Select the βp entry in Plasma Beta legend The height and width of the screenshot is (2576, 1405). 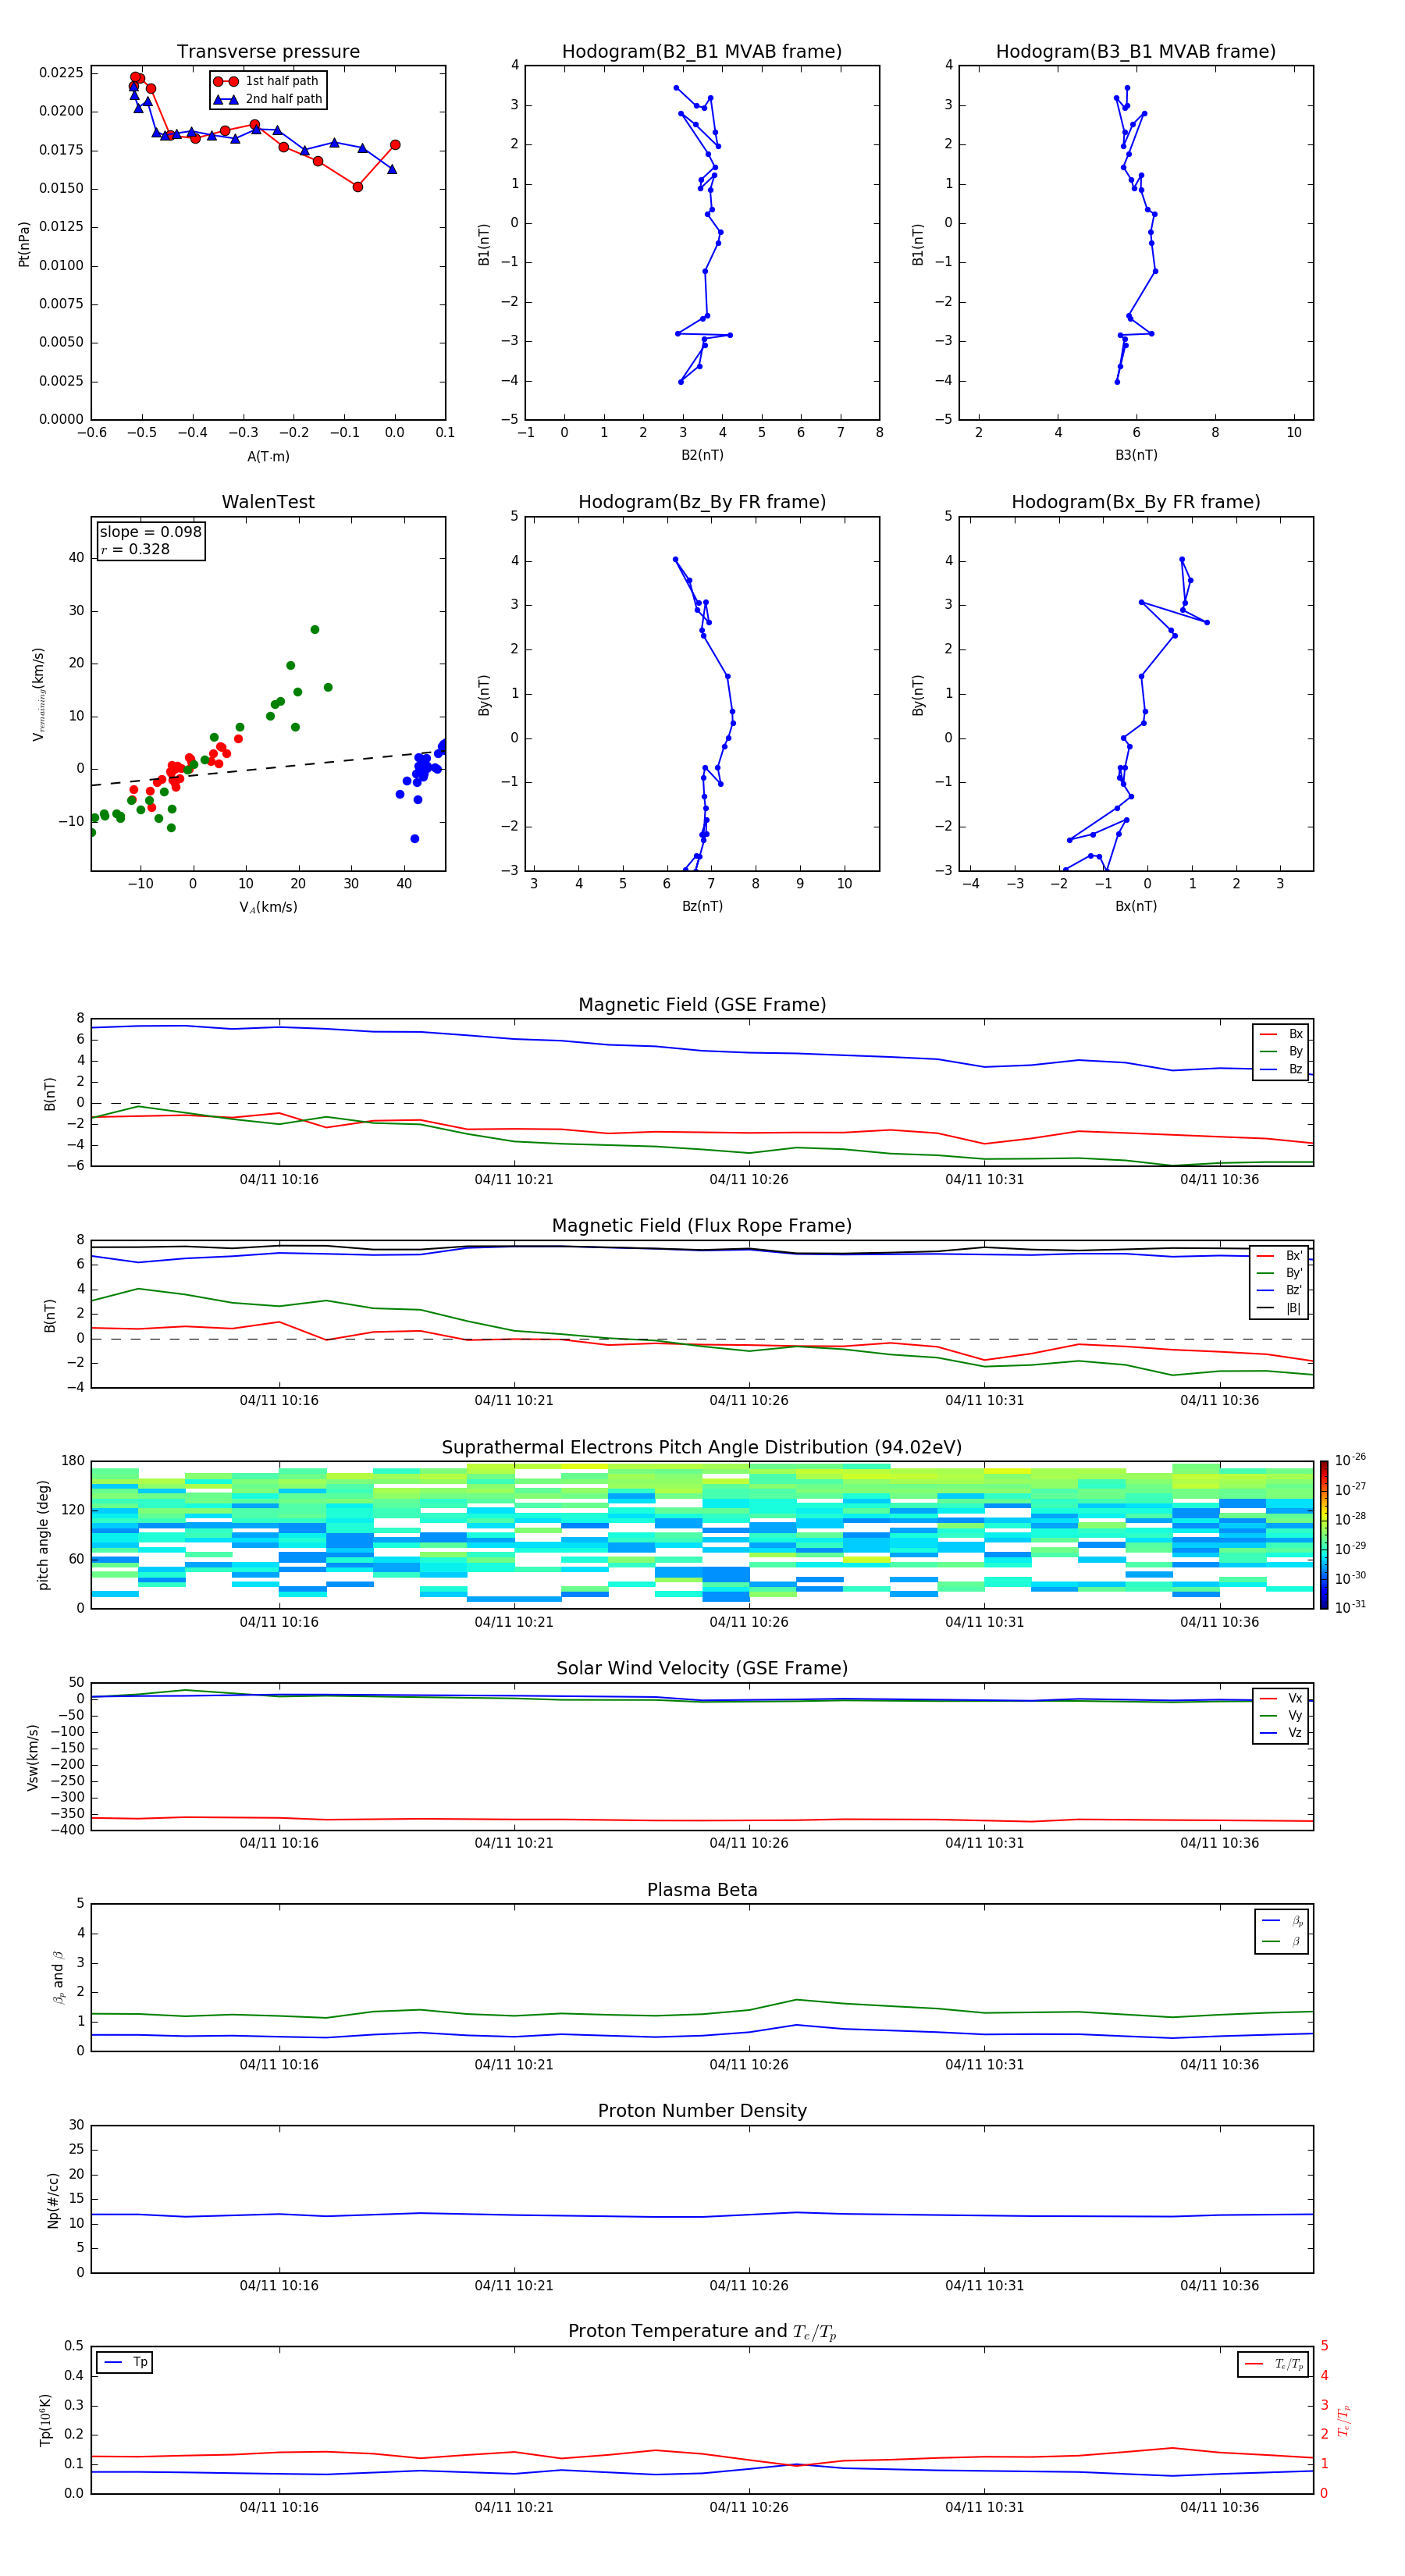1283,1920
